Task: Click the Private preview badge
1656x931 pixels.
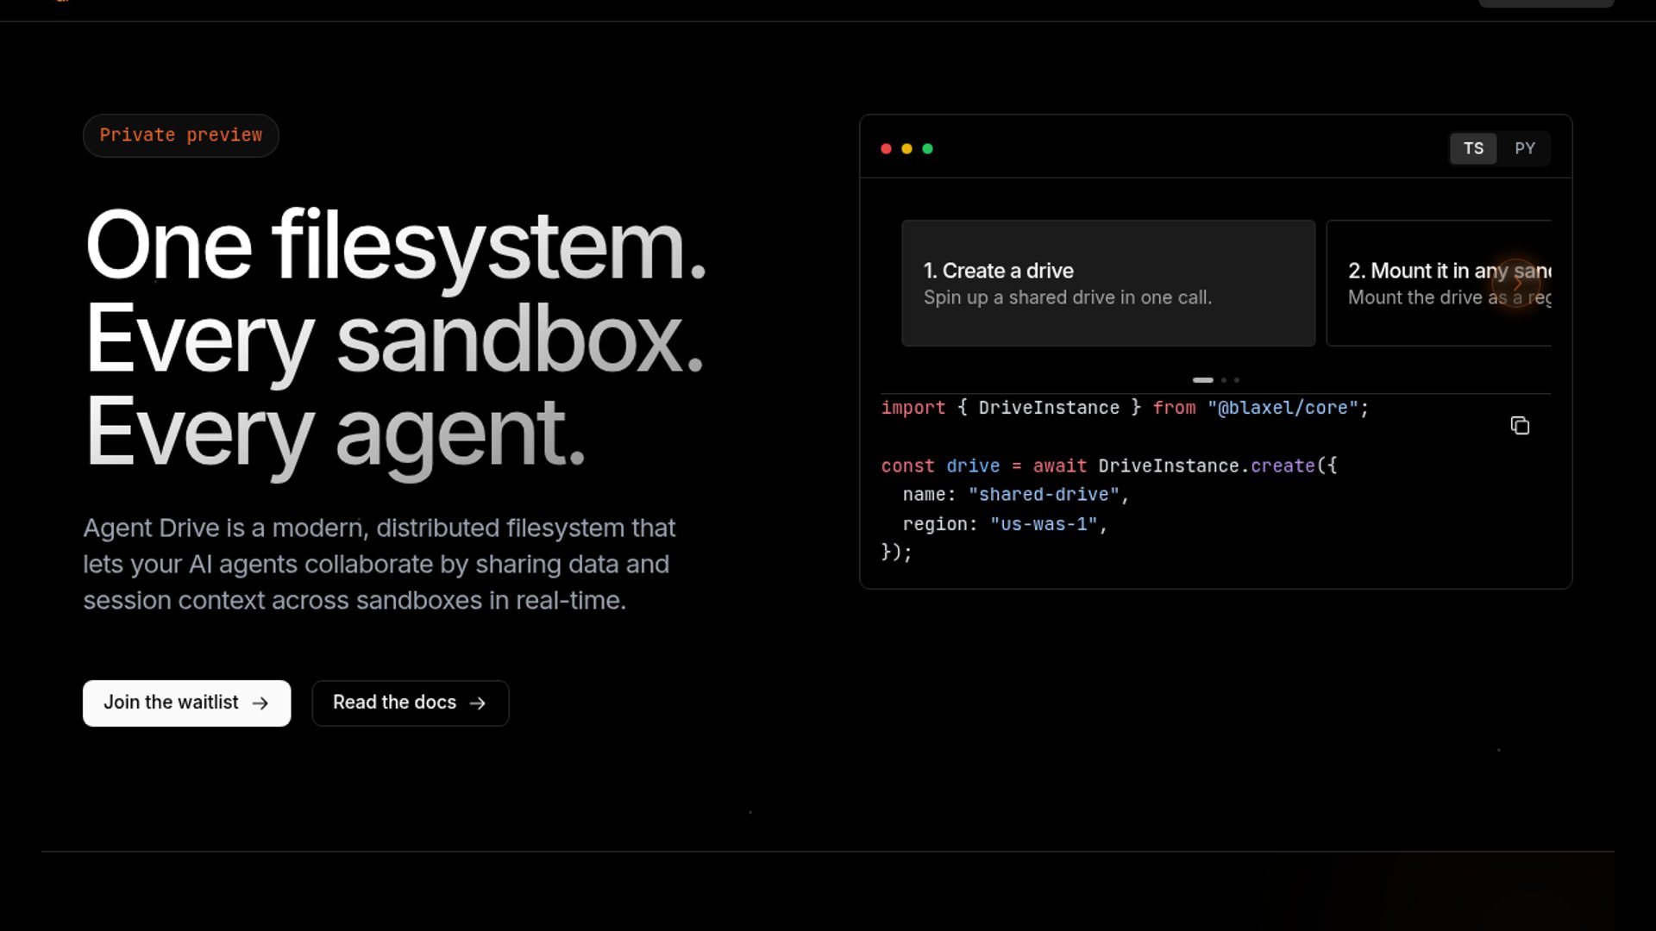Action: tap(180, 135)
